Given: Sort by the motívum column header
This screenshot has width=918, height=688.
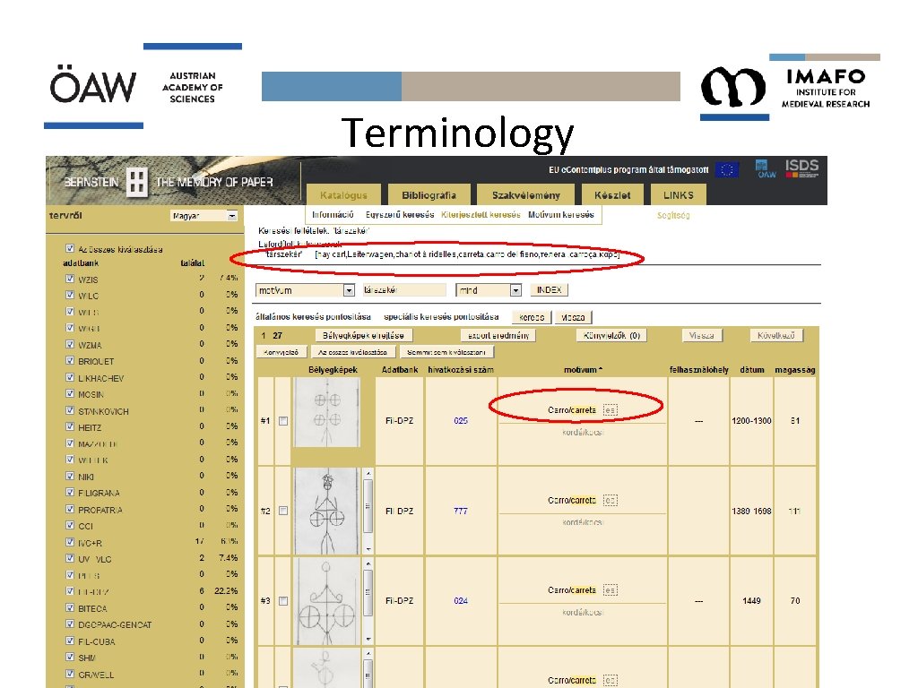Looking at the screenshot, I should click(x=583, y=370).
